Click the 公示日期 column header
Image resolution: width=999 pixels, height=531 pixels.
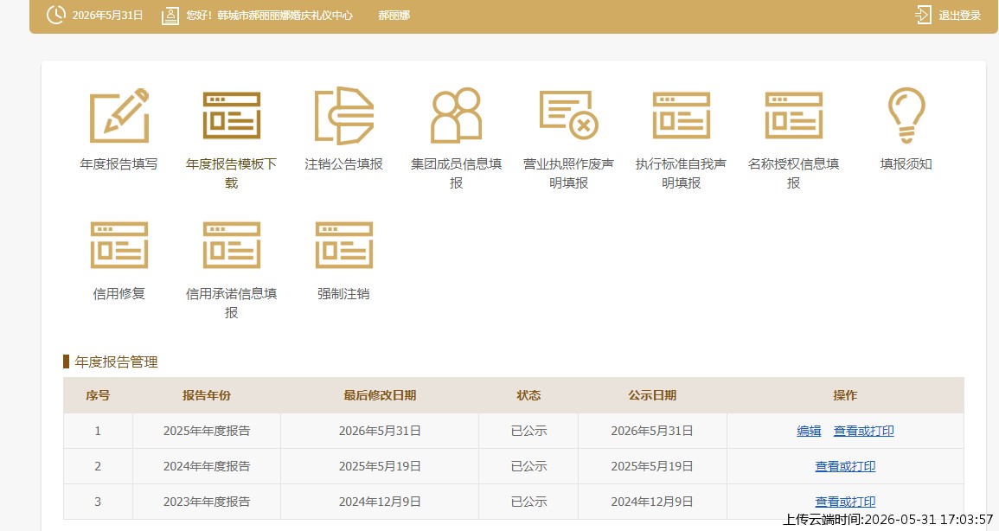tap(652, 395)
